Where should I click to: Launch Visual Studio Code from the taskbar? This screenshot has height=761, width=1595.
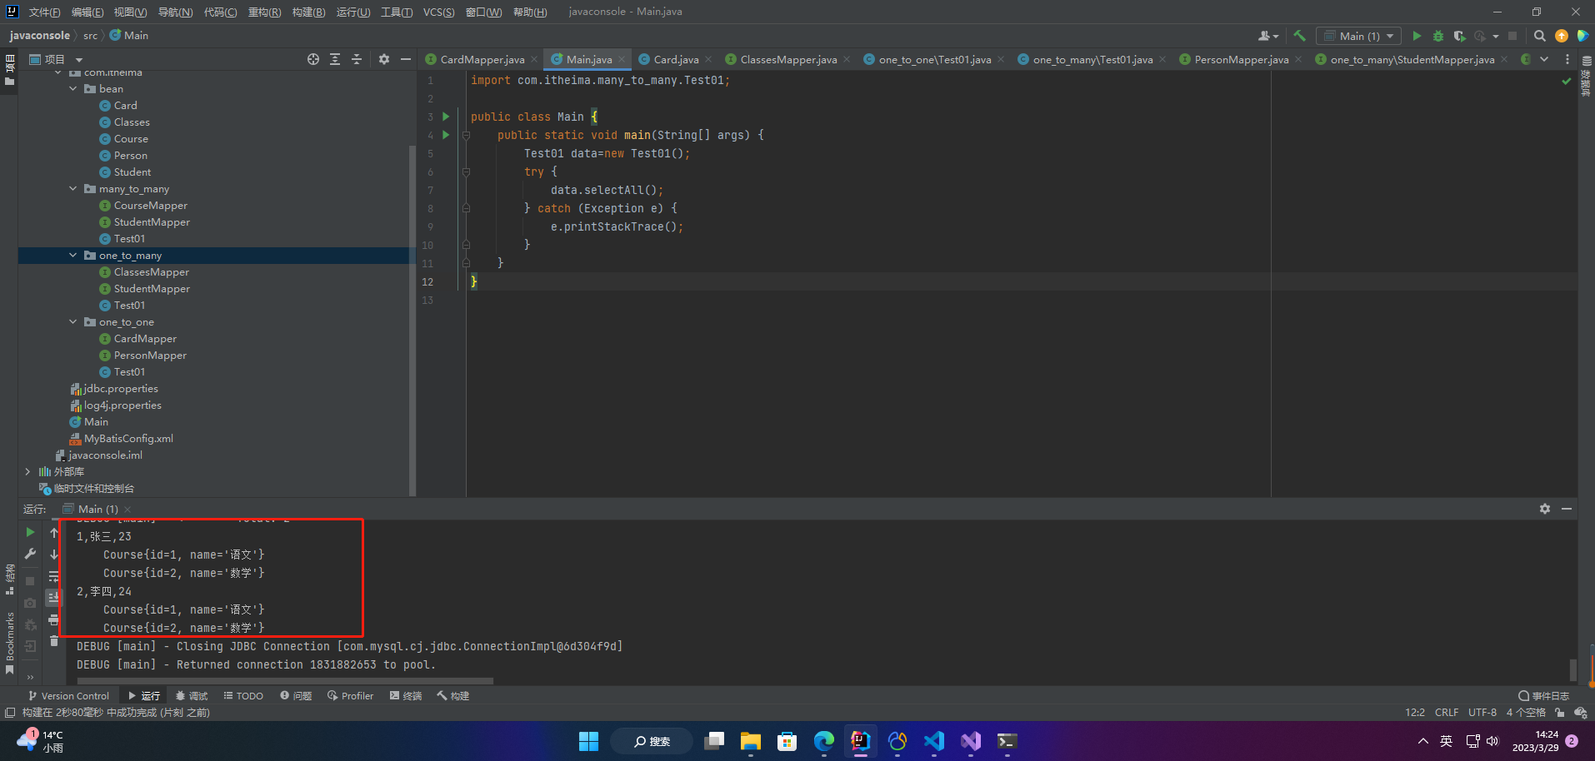point(934,741)
